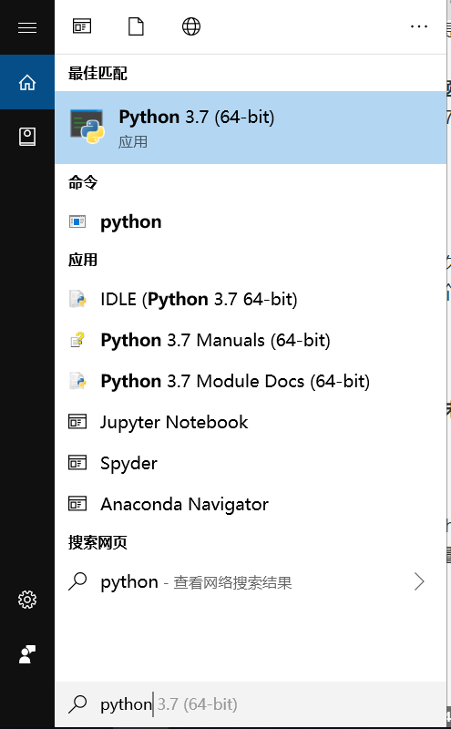
Task: Open Python 3.7 Manuals (64-bit)
Action: point(251,340)
